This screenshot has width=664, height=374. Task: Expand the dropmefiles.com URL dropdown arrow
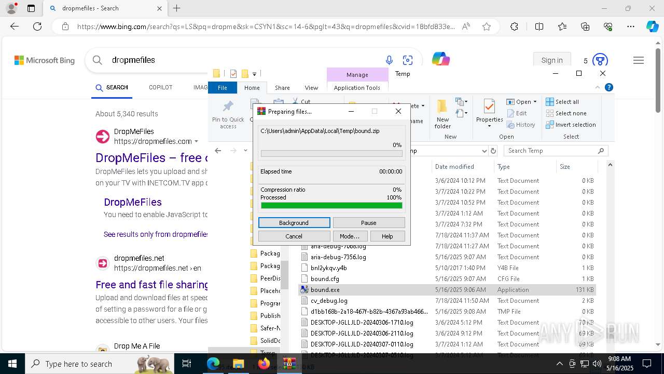point(196,141)
